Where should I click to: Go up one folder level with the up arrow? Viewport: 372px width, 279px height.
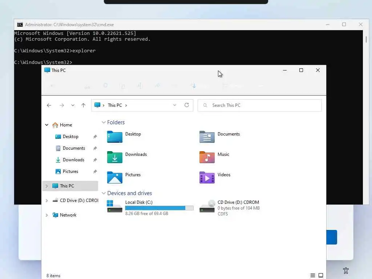[x=83, y=105]
